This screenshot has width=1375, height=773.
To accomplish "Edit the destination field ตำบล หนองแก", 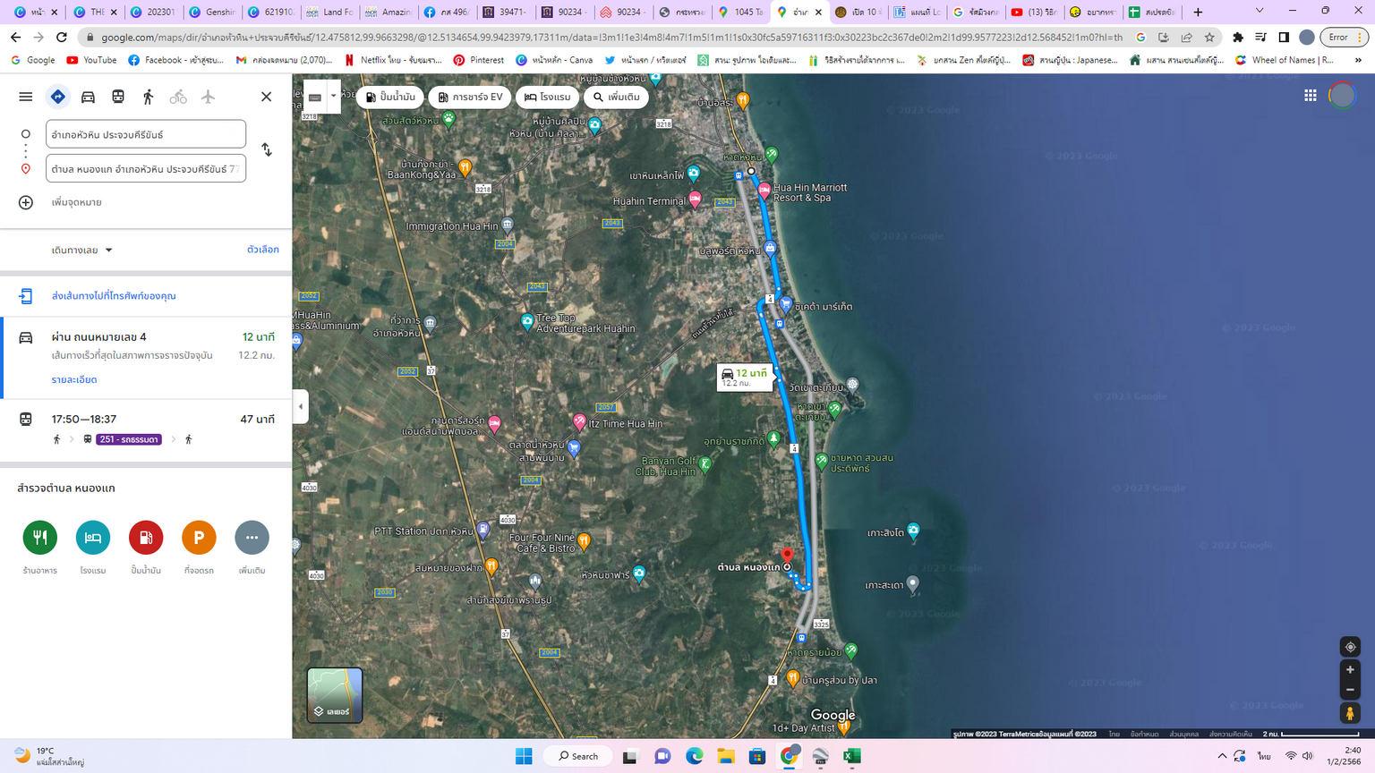I will pyautogui.click(x=146, y=168).
